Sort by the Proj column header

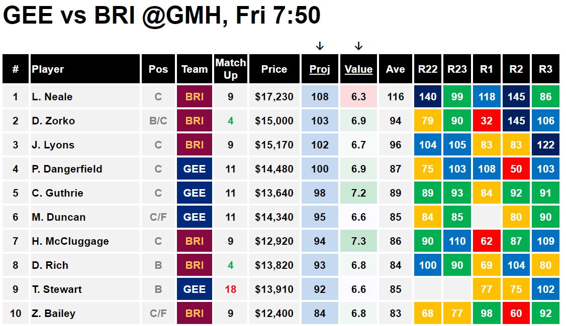pyautogui.click(x=320, y=69)
